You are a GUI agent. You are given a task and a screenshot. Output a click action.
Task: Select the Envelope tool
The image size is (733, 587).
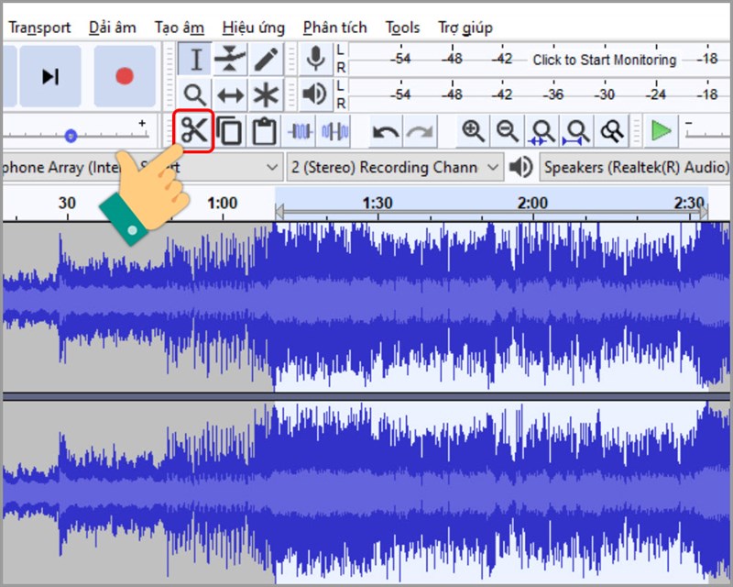click(x=229, y=58)
